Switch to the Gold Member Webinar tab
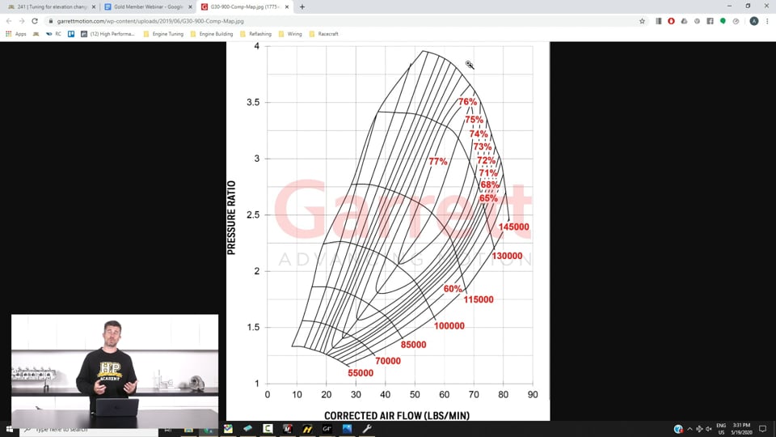The width and height of the screenshot is (776, 437). (x=147, y=7)
